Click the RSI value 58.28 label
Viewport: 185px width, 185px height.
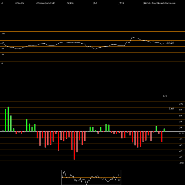tap(170, 43)
